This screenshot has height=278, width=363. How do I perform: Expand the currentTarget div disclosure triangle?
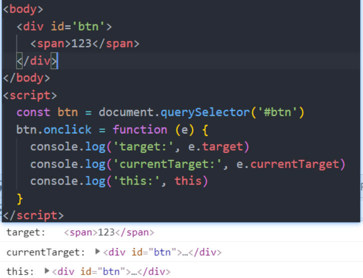coord(97,252)
